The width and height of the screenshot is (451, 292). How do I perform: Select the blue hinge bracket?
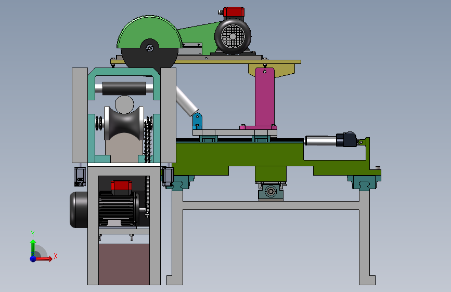coord(197,121)
